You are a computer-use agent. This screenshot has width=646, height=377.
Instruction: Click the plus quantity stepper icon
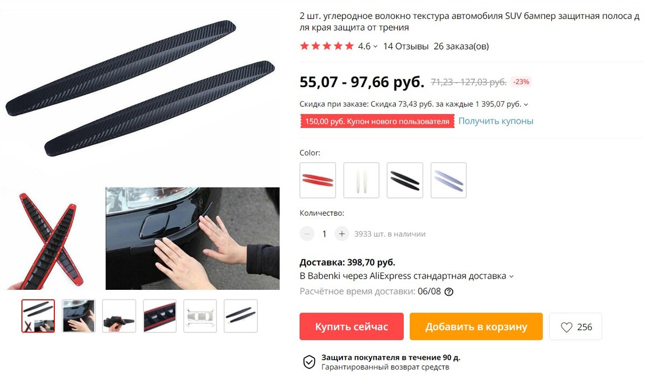coord(342,234)
